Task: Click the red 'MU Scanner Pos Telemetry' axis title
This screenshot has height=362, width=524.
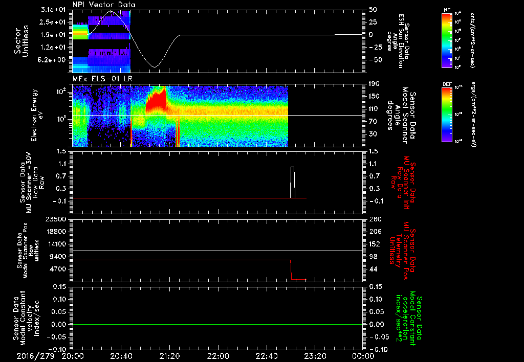Action: [x=402, y=251]
